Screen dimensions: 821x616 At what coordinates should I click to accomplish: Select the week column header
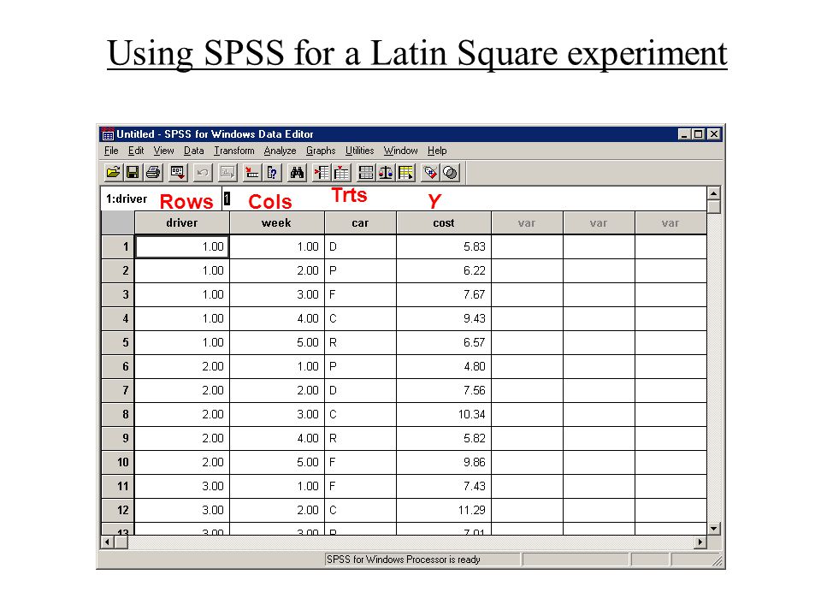click(x=277, y=222)
